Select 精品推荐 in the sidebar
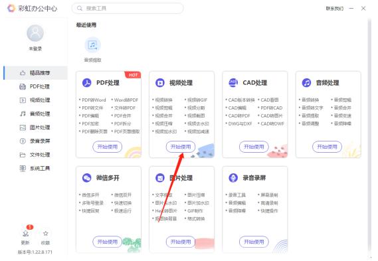378x261 pixels. [36, 73]
